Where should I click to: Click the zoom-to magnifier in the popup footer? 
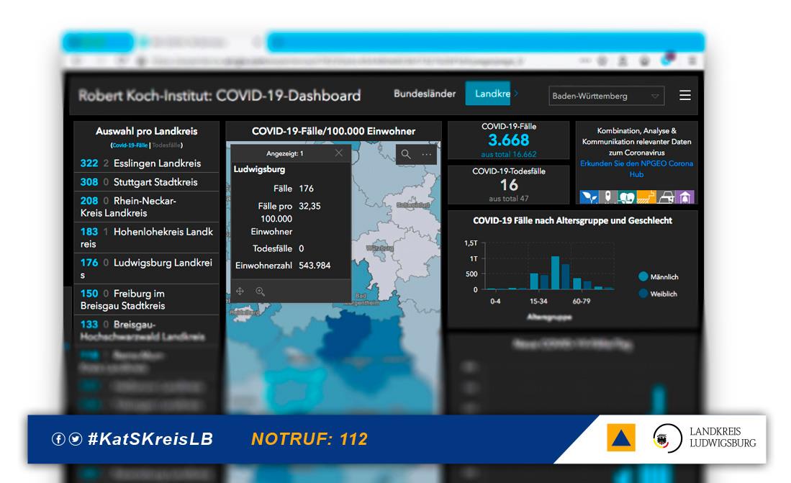(x=261, y=292)
